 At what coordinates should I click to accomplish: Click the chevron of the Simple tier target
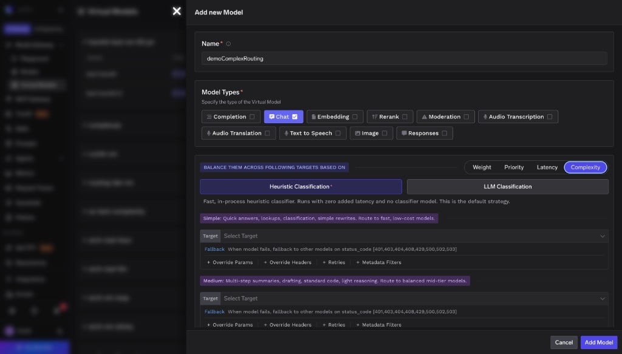tap(602, 236)
